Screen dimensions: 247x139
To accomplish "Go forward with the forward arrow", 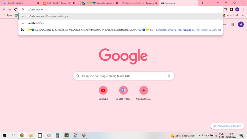I will (10, 9).
